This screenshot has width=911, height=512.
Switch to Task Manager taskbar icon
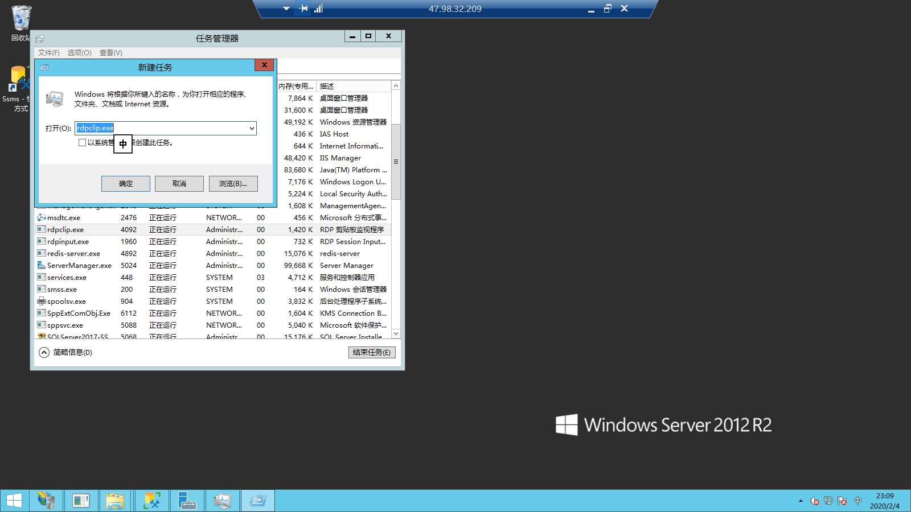pos(222,501)
